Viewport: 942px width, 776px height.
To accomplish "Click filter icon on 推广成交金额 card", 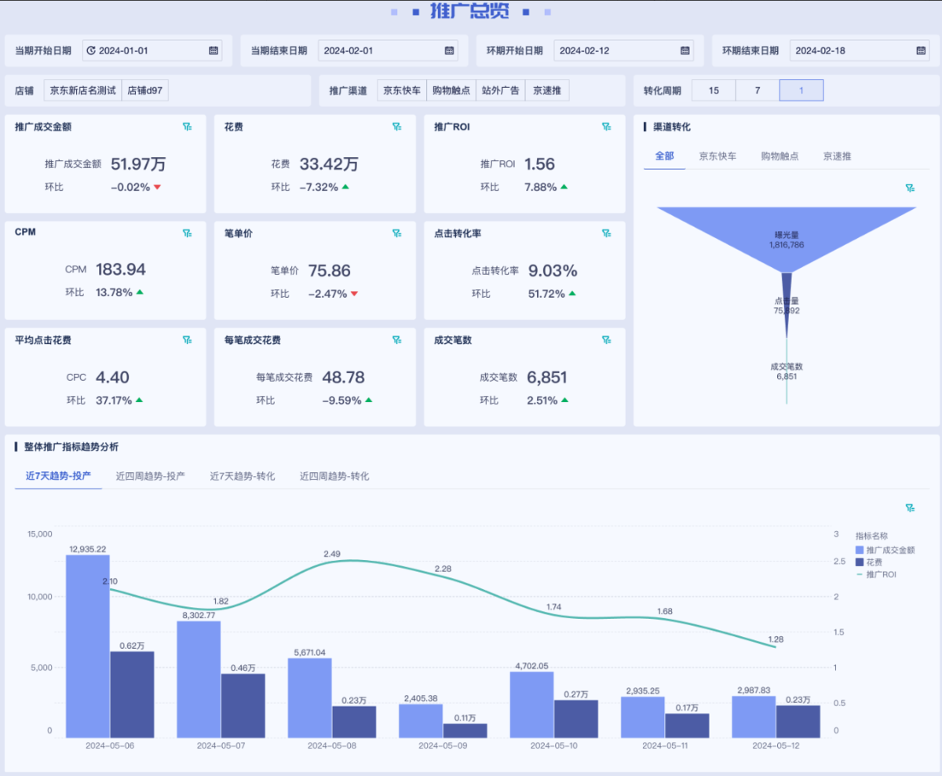I will [x=187, y=126].
